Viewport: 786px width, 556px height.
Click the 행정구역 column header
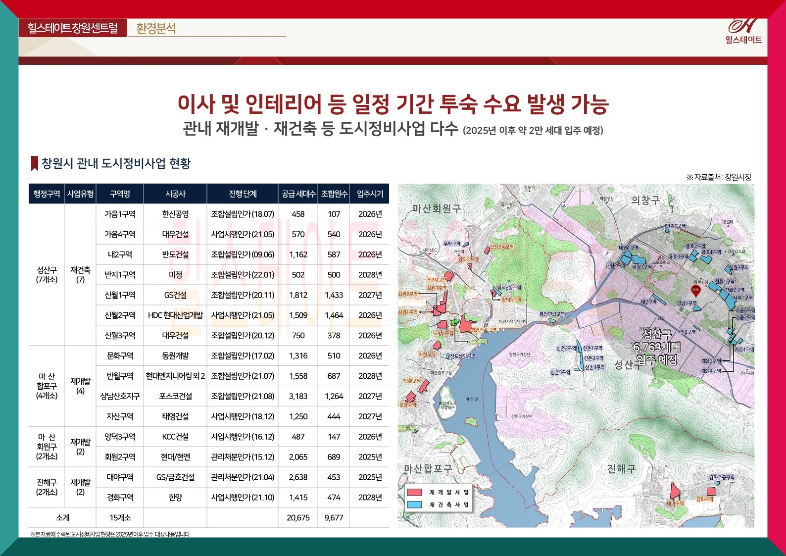pyautogui.click(x=47, y=194)
